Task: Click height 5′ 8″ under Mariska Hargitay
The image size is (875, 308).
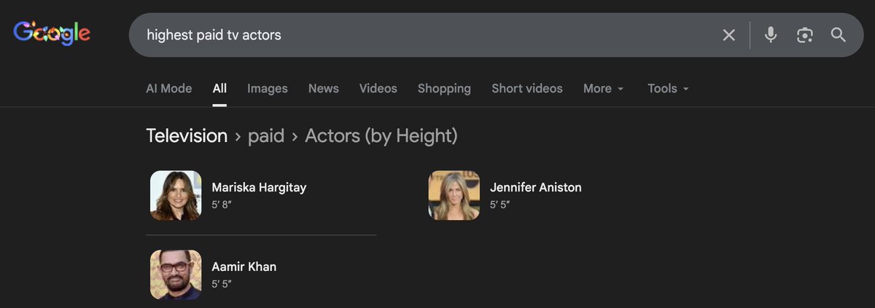Action: coord(222,205)
